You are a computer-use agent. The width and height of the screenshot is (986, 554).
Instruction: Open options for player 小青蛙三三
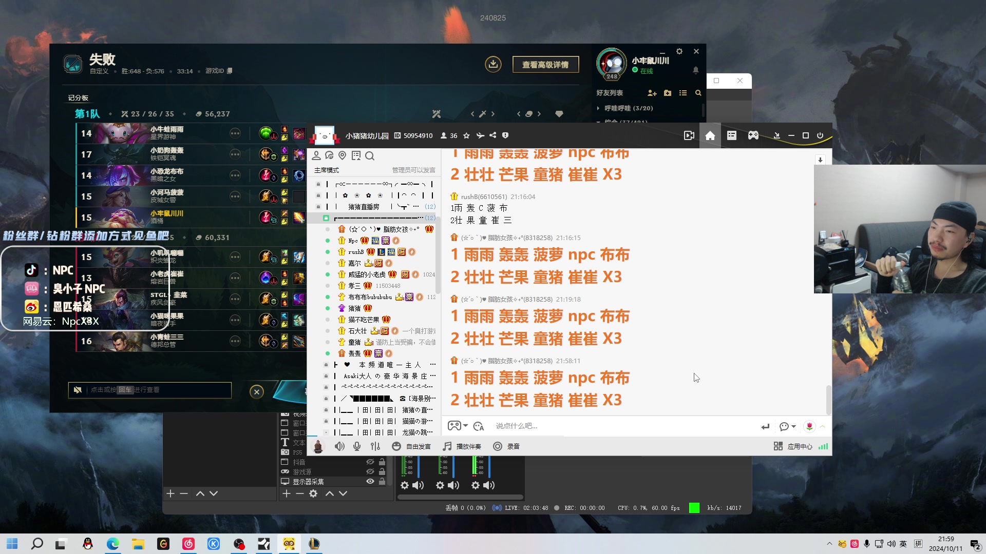235,341
